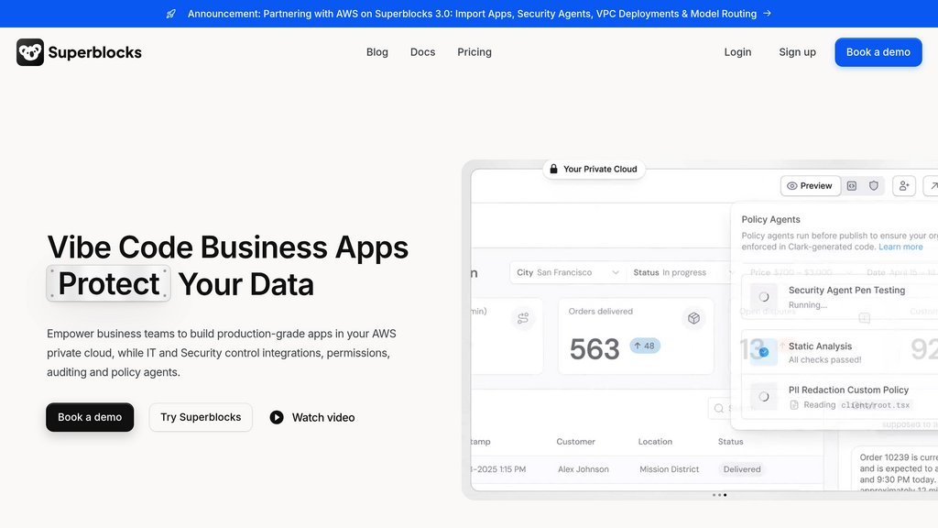Click the shield security icon in toolbar
The height and width of the screenshot is (528, 938).
[x=873, y=185]
